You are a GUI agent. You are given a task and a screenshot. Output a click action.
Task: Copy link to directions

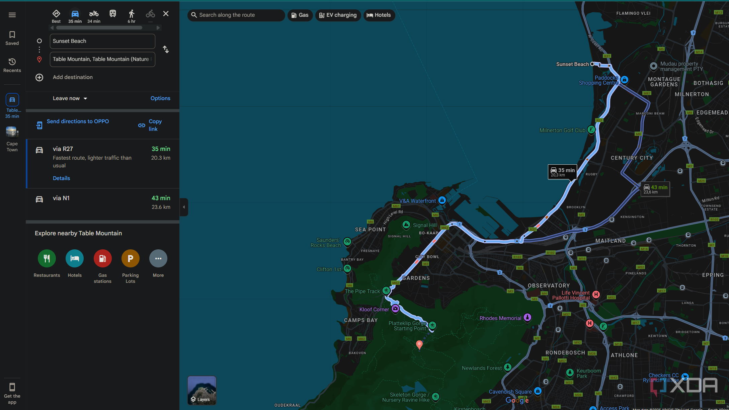tap(150, 125)
